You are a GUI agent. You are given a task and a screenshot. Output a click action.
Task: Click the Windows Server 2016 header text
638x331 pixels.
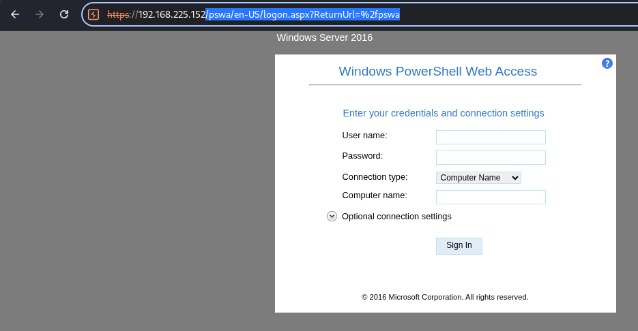point(325,37)
